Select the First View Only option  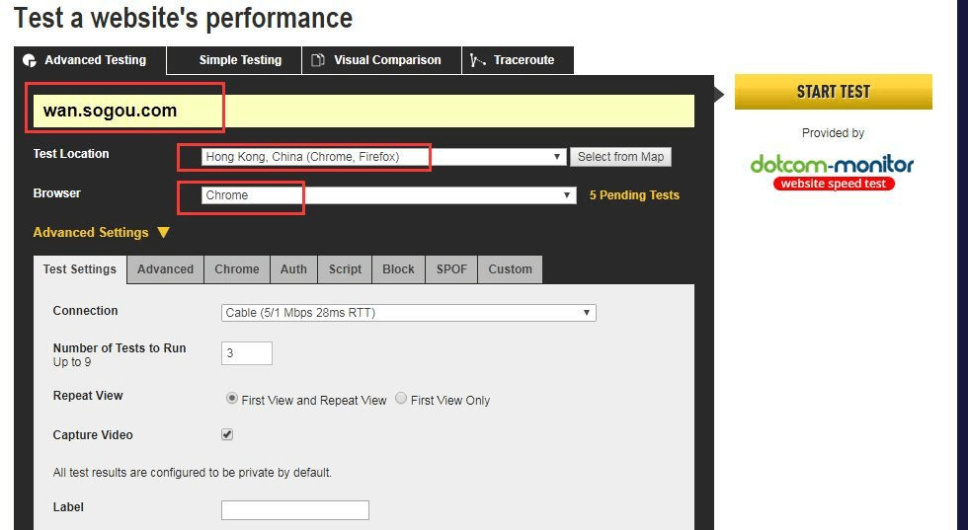(401, 399)
